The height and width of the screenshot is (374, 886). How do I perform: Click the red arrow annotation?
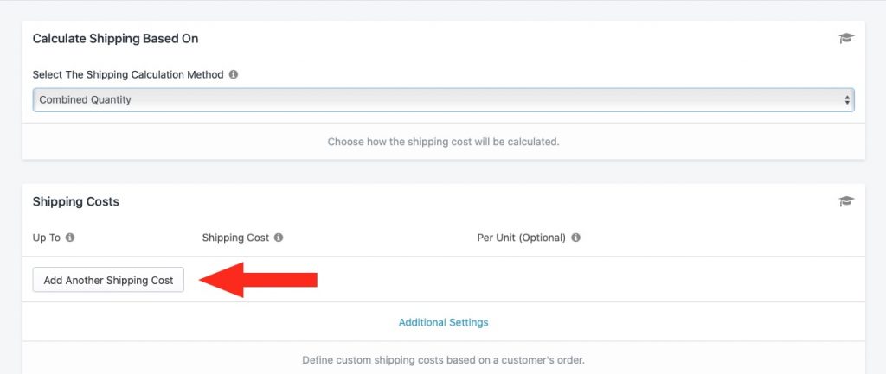258,280
